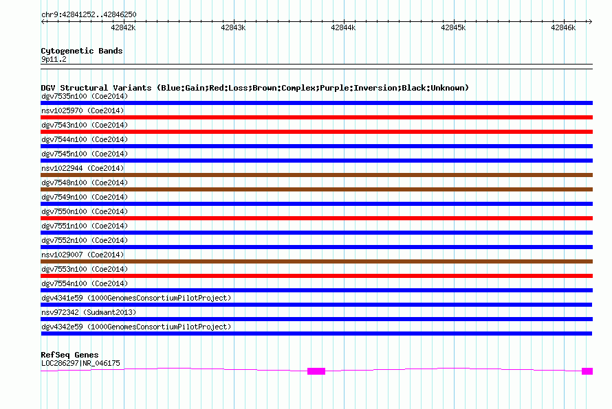The height and width of the screenshot is (409, 612).
Task: Click the dgv4342e59 (1000GenomesConsortiumPilotProject) label
Action: [x=136, y=327]
